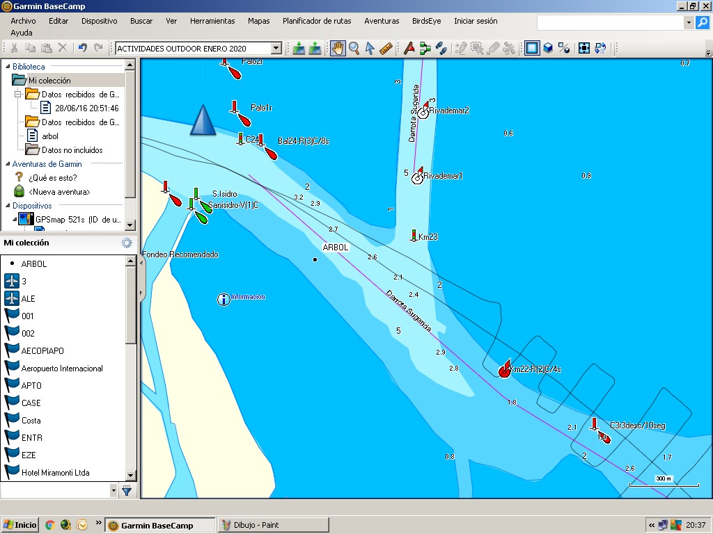Click the blue search magnifier button

[702, 22]
